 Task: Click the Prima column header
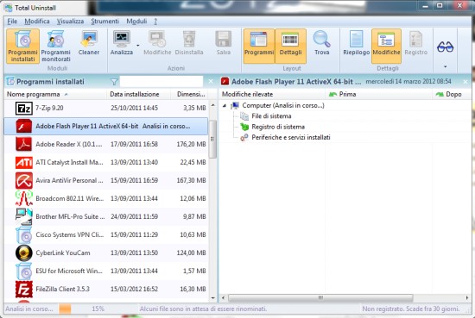click(378, 94)
